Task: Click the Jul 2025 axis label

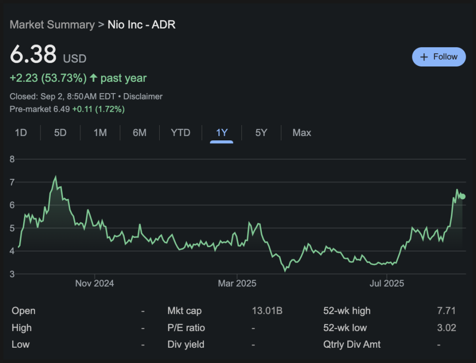Action: (387, 284)
